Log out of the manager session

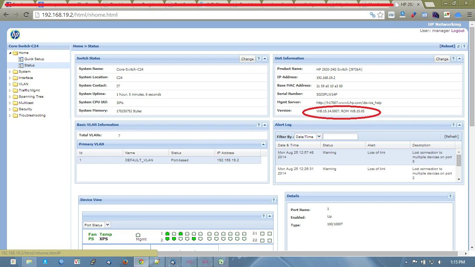pyautogui.click(x=458, y=31)
